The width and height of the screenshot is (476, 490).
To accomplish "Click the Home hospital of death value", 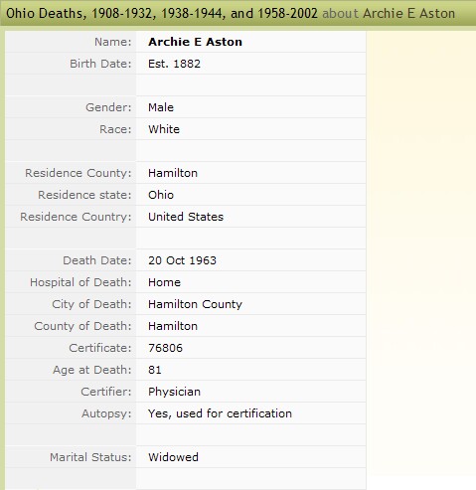I will pyautogui.click(x=164, y=282).
